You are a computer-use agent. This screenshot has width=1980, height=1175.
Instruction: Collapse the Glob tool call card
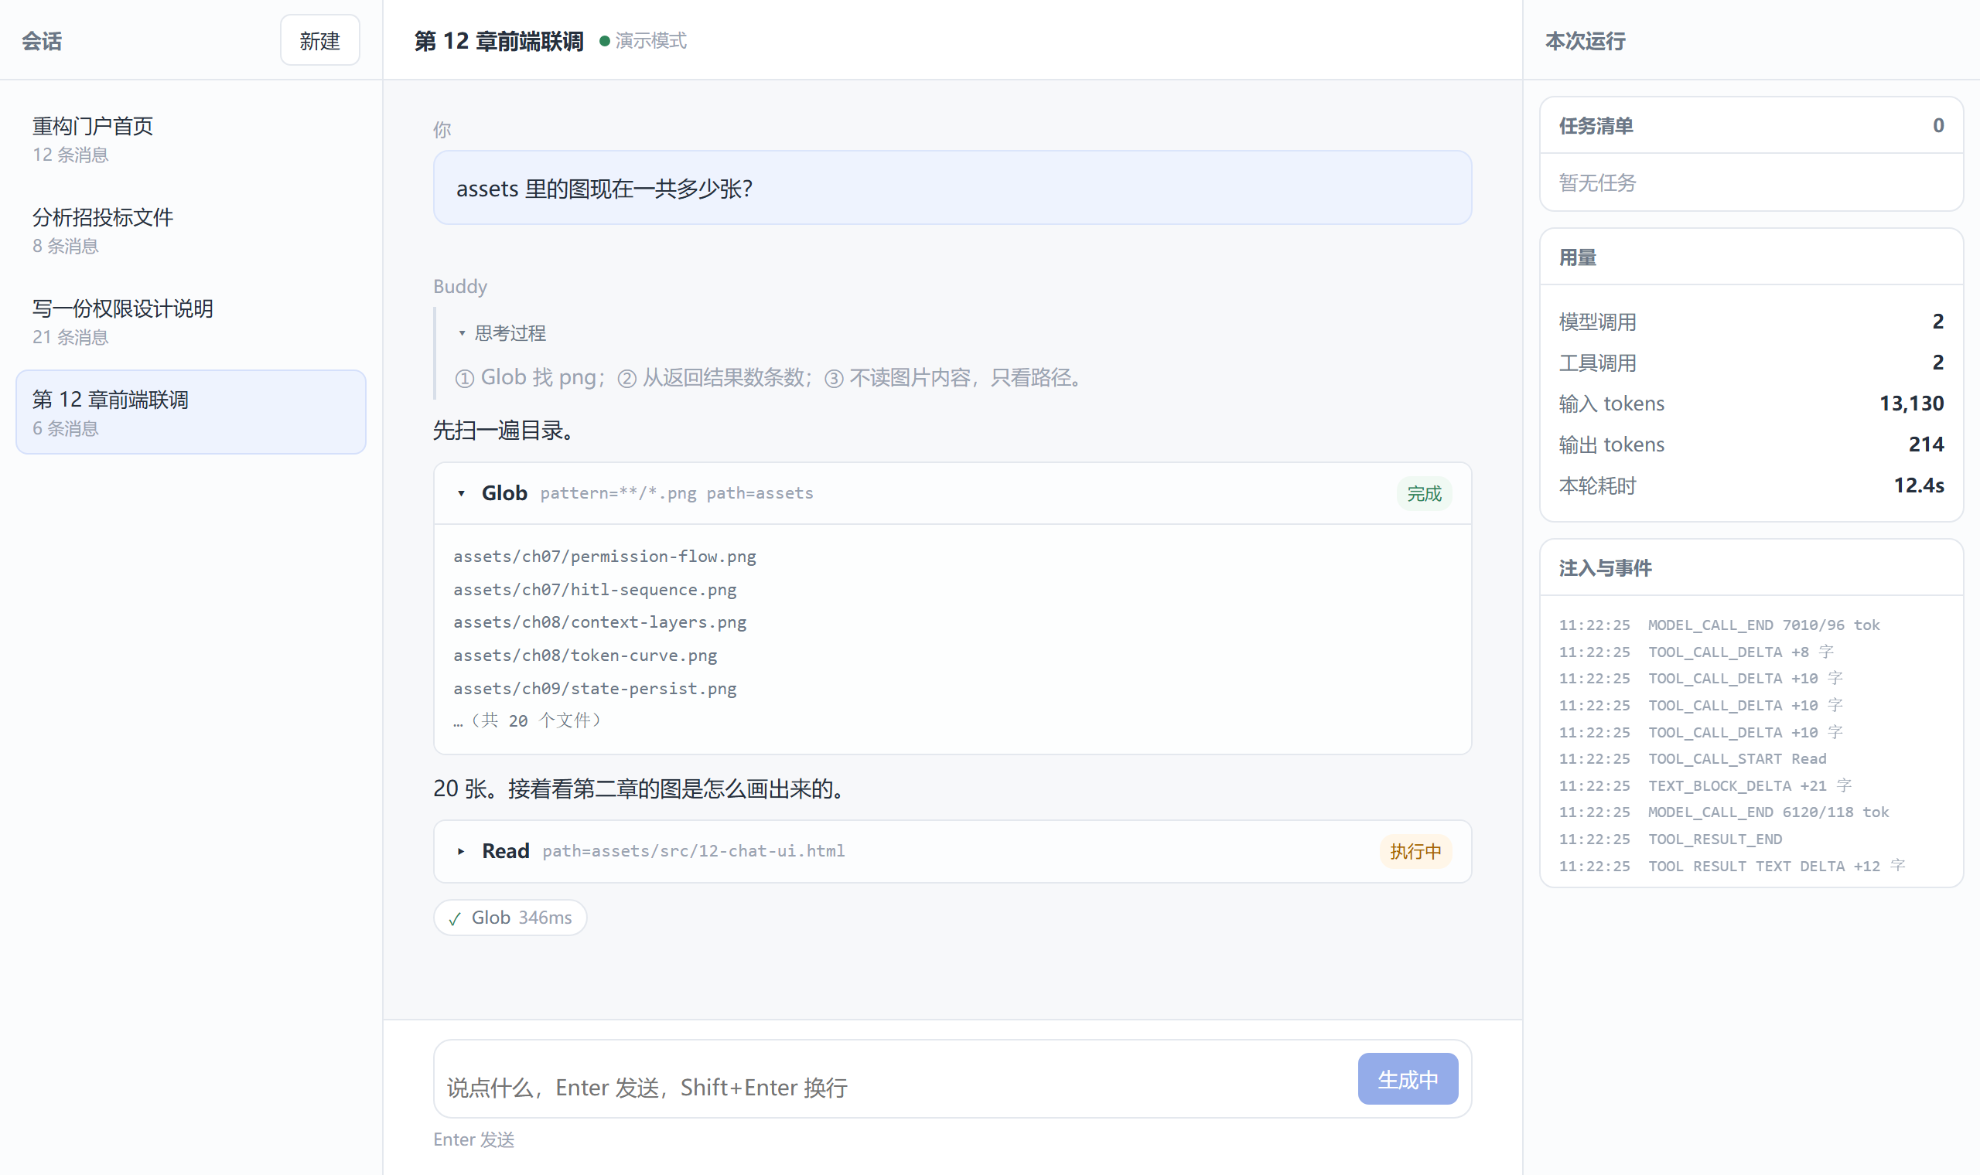(461, 493)
